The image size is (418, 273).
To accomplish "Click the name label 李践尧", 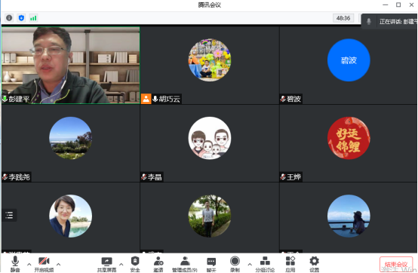I will click(19, 177).
